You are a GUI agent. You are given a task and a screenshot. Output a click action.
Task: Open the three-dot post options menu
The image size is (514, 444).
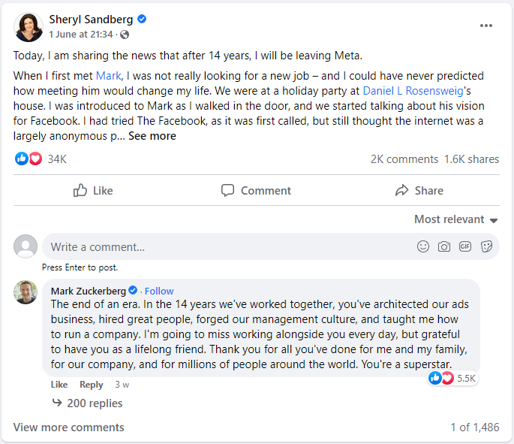click(x=486, y=26)
